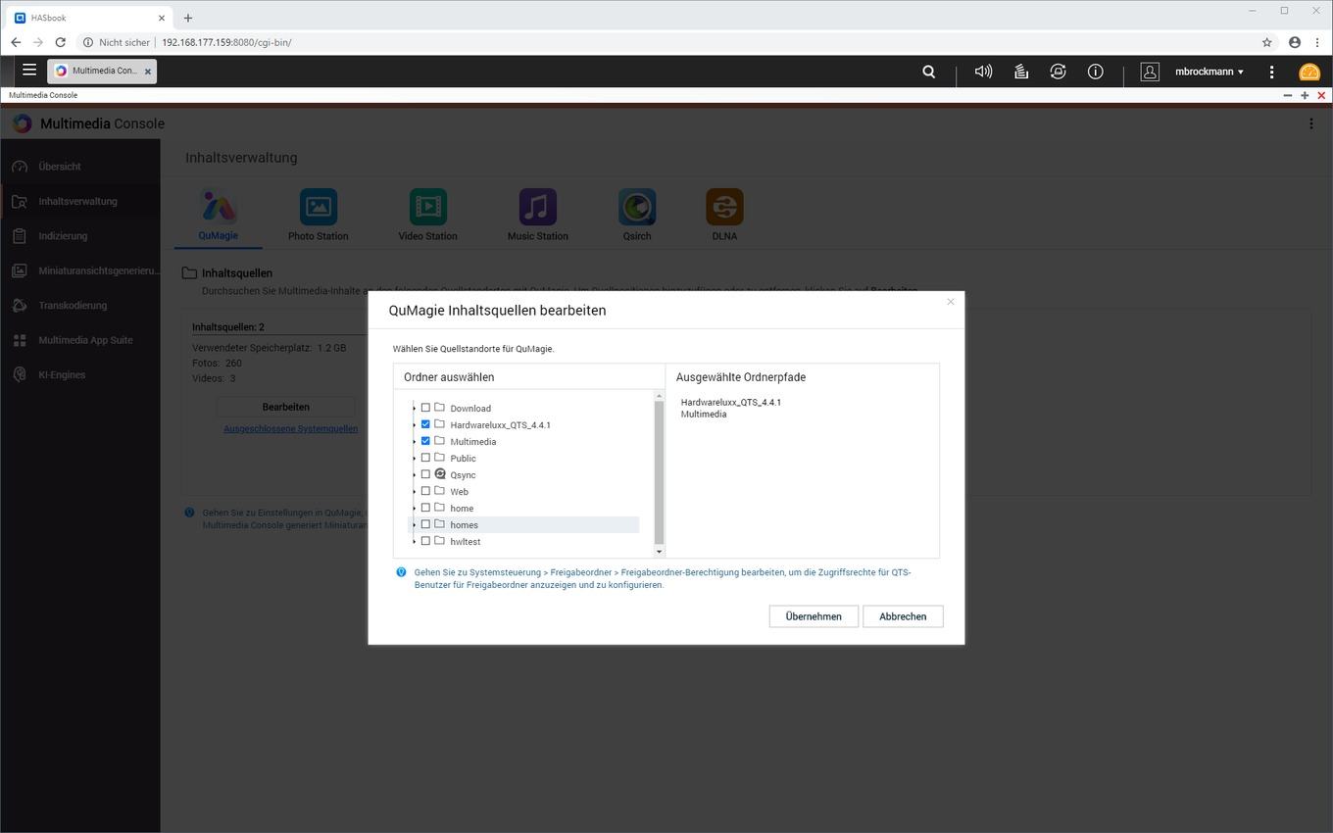Bookmark page with the star icon
The height and width of the screenshot is (833, 1333).
[x=1266, y=42]
